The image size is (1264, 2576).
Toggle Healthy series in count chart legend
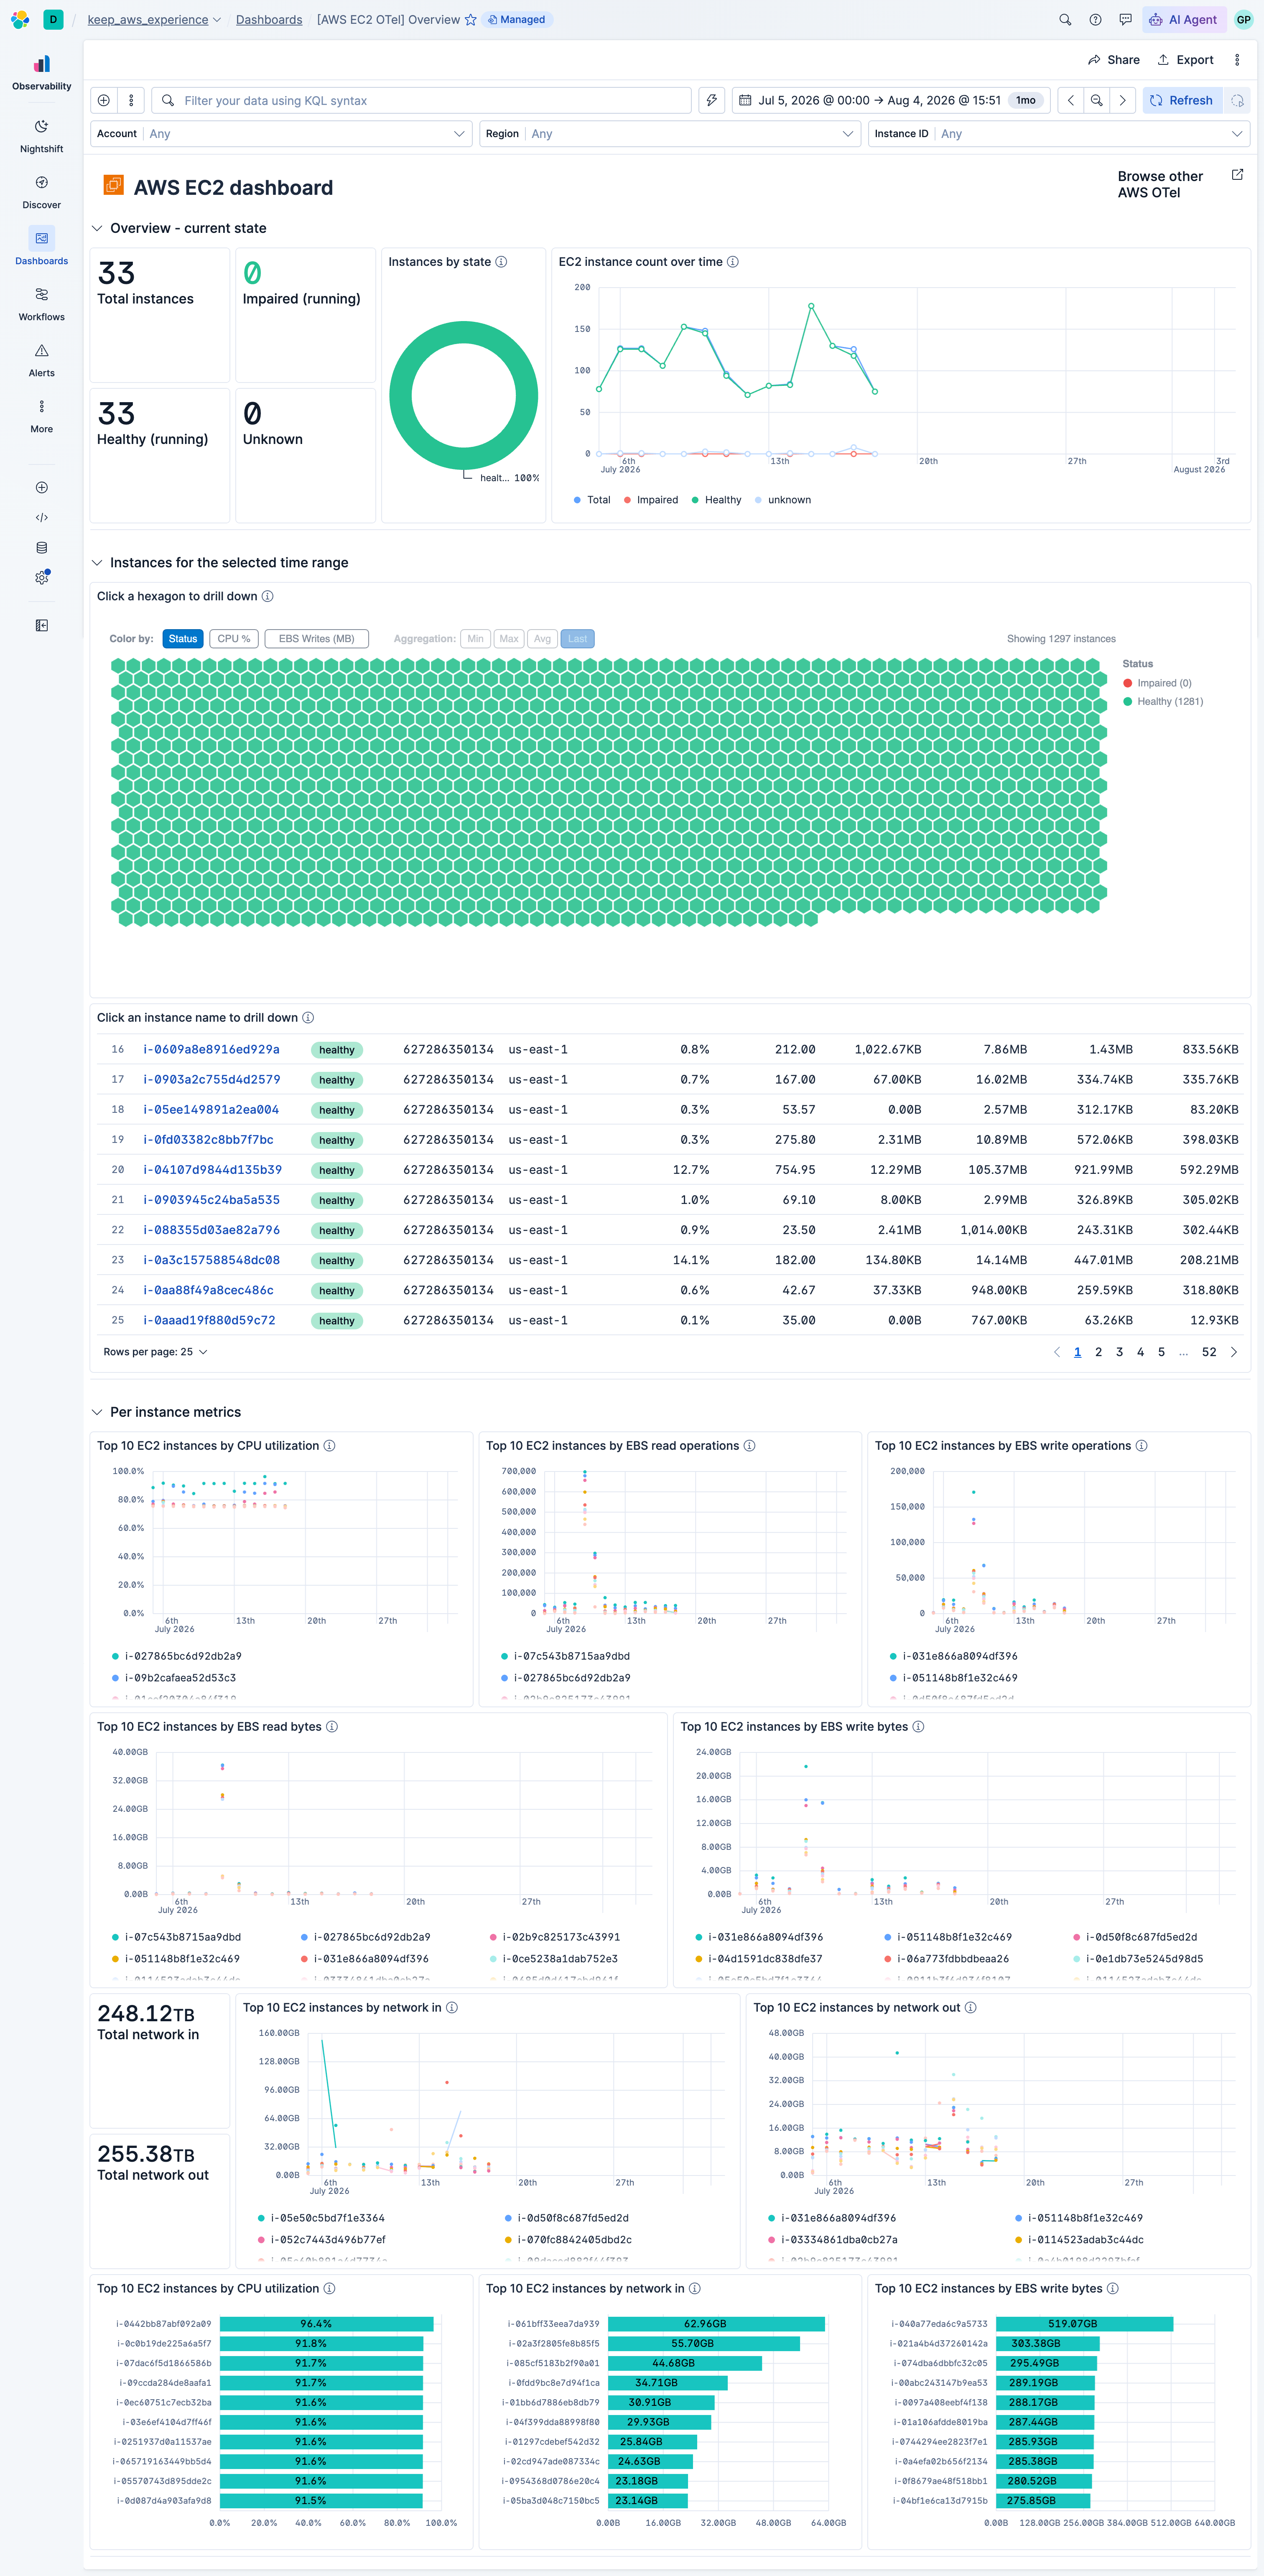716,500
